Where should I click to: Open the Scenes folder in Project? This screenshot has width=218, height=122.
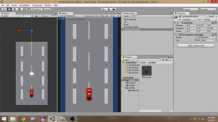(132, 83)
